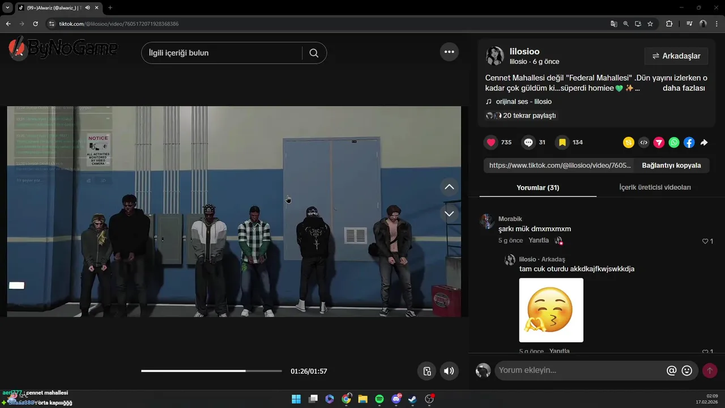Go to the previous video with the up chevron
The width and height of the screenshot is (725, 408).
(449, 187)
